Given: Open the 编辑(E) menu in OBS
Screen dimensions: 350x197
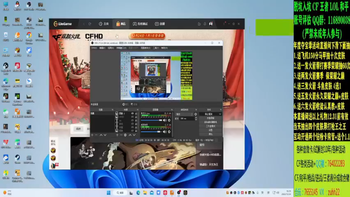Looking at the screenshot, I should 102,48.
